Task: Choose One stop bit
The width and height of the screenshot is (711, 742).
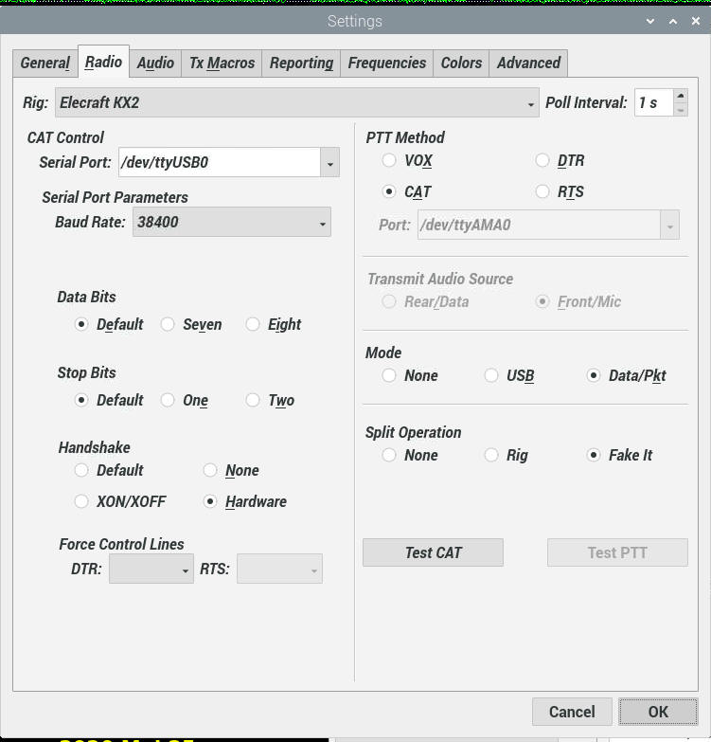Action: click(169, 400)
